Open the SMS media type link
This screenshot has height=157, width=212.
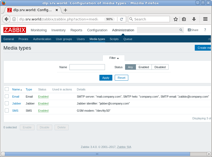tap(15, 111)
